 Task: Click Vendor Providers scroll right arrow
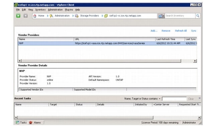[195, 61]
